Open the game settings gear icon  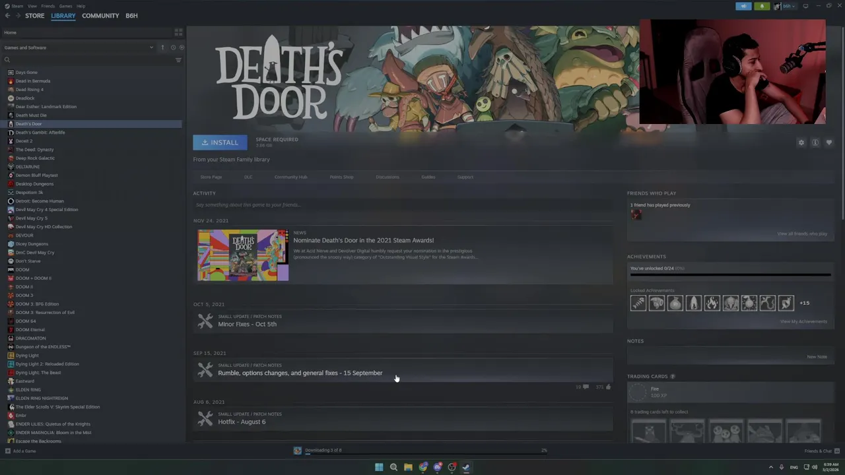(x=801, y=142)
